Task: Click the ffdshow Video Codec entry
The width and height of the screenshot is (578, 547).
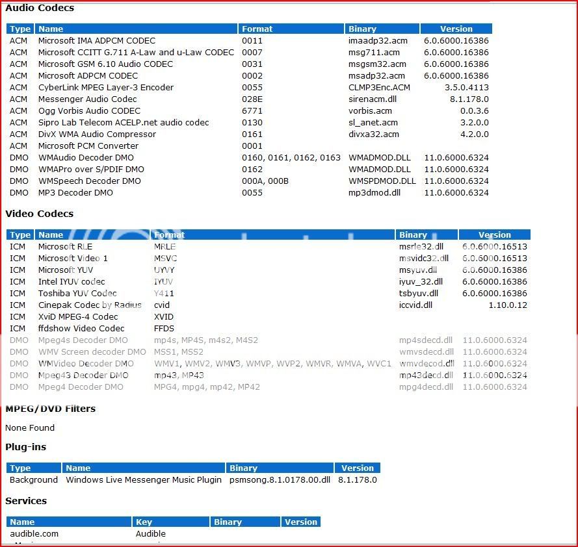Action: pos(81,328)
